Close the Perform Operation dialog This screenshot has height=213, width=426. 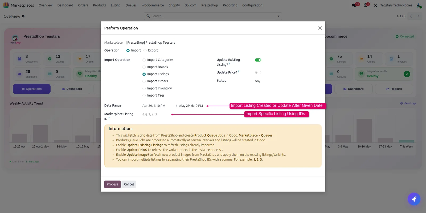(x=320, y=28)
